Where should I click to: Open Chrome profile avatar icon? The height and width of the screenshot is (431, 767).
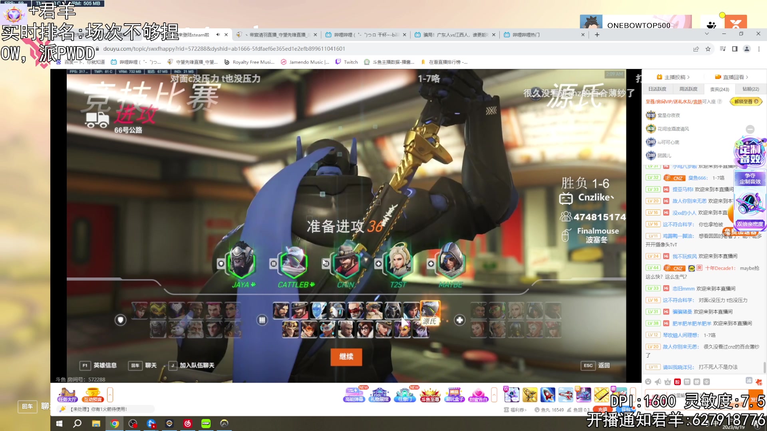point(747,49)
